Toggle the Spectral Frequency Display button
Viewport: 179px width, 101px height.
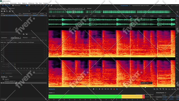pos(27,5)
